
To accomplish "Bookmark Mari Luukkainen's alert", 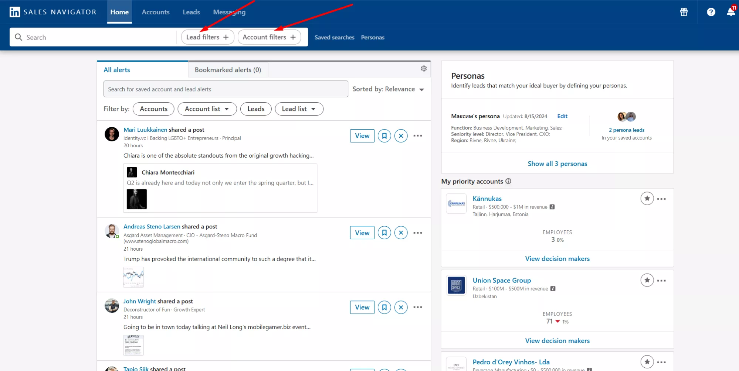I will coord(384,136).
